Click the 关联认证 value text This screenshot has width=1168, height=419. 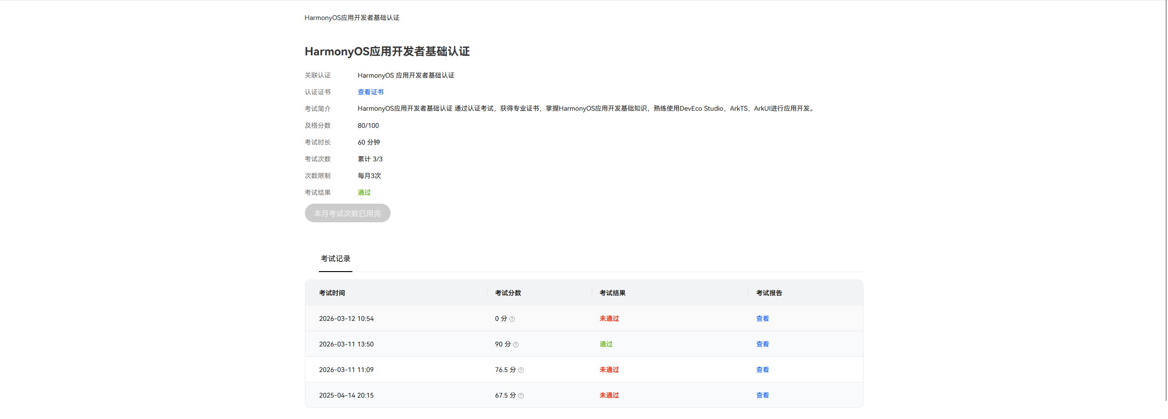pos(406,75)
